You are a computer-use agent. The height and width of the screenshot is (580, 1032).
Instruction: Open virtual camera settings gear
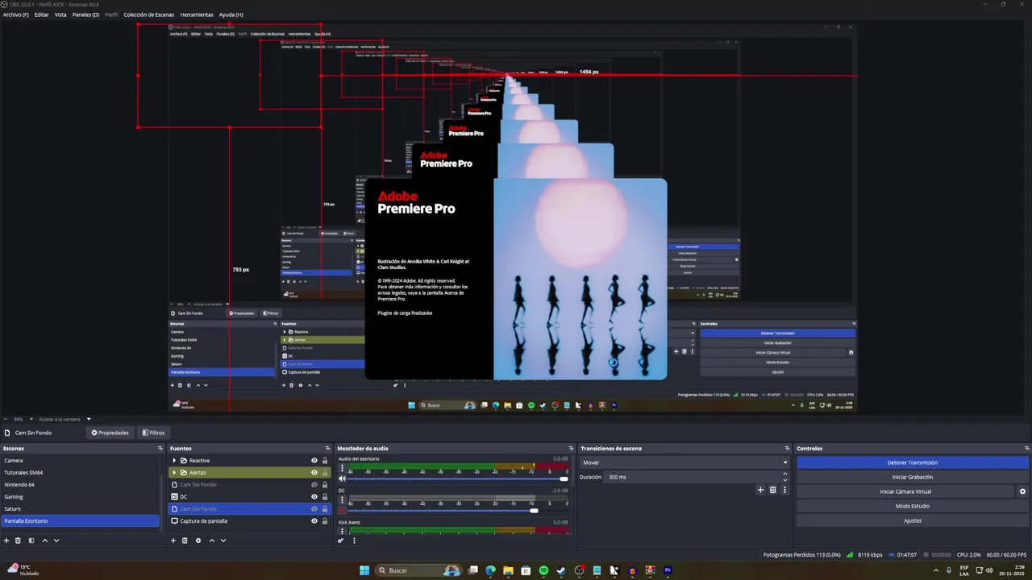click(1022, 491)
